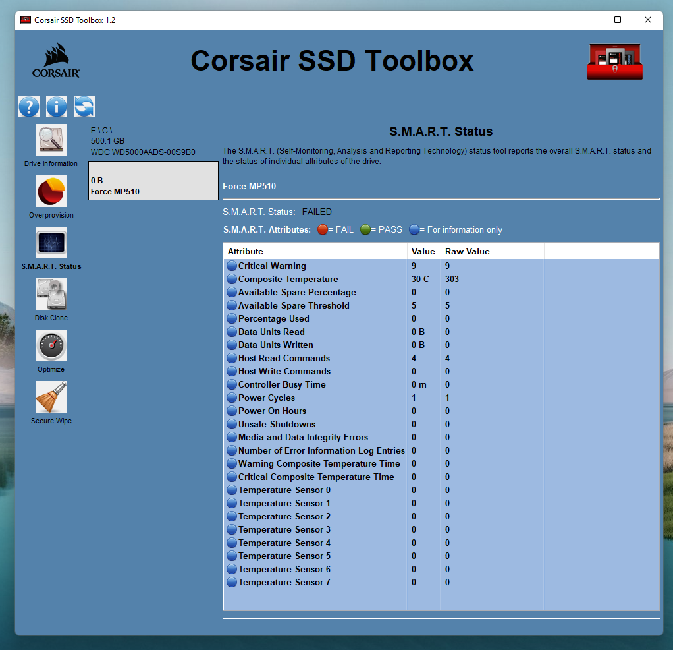Screen dimensions: 673x650
Task: Select the Available Spare Percentage row
Action: pyautogui.click(x=441, y=293)
